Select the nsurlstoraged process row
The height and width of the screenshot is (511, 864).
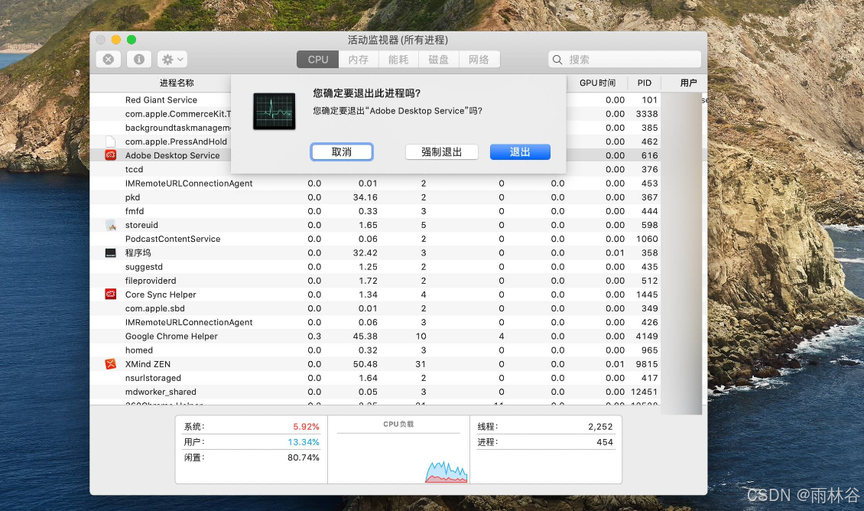[375, 378]
